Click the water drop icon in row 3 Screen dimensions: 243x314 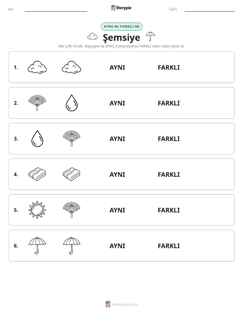[x=37, y=139]
